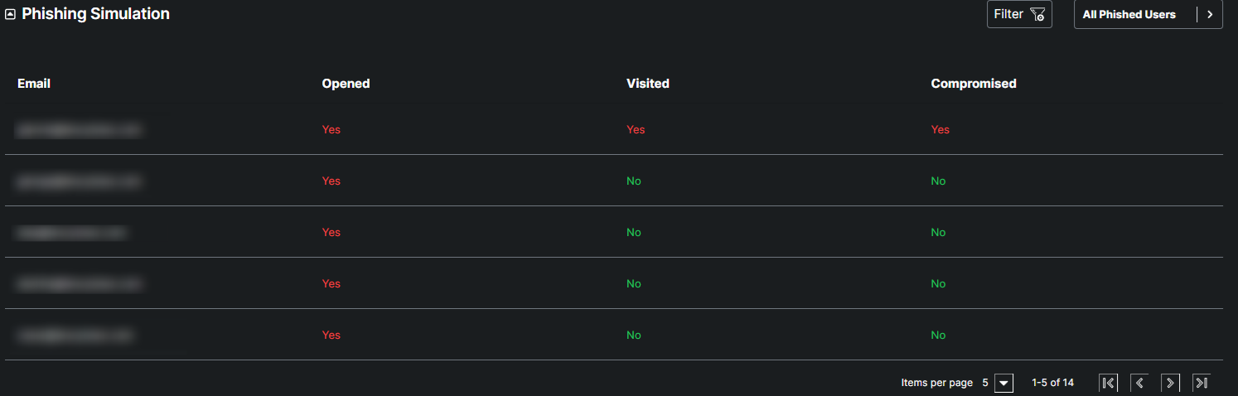Sort by the Opened column header

[346, 84]
